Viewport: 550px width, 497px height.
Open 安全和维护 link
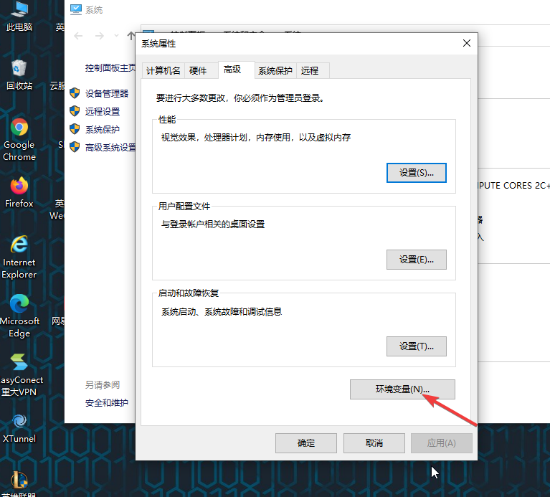pos(107,402)
